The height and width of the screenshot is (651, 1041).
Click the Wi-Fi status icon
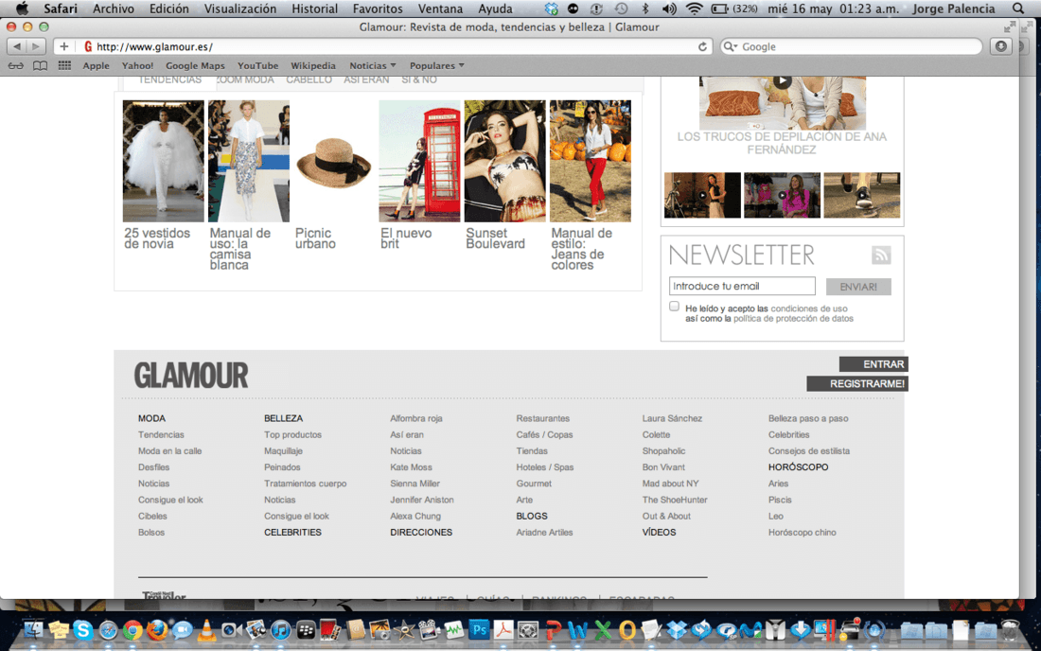tap(694, 9)
